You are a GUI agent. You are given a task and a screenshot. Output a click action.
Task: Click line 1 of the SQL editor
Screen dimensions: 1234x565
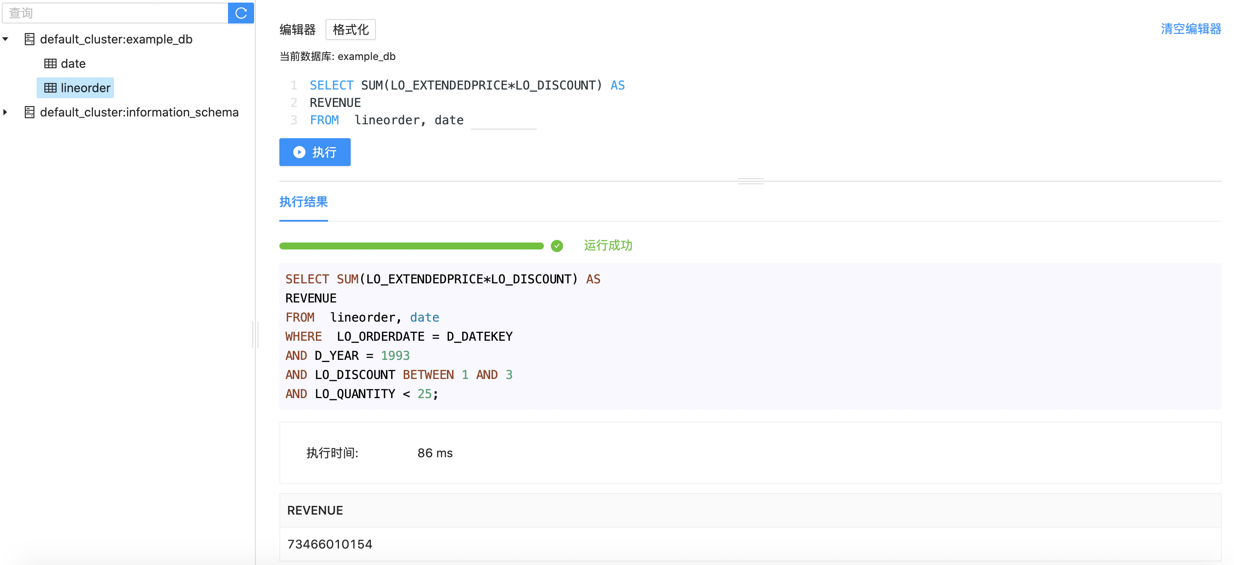click(x=467, y=85)
